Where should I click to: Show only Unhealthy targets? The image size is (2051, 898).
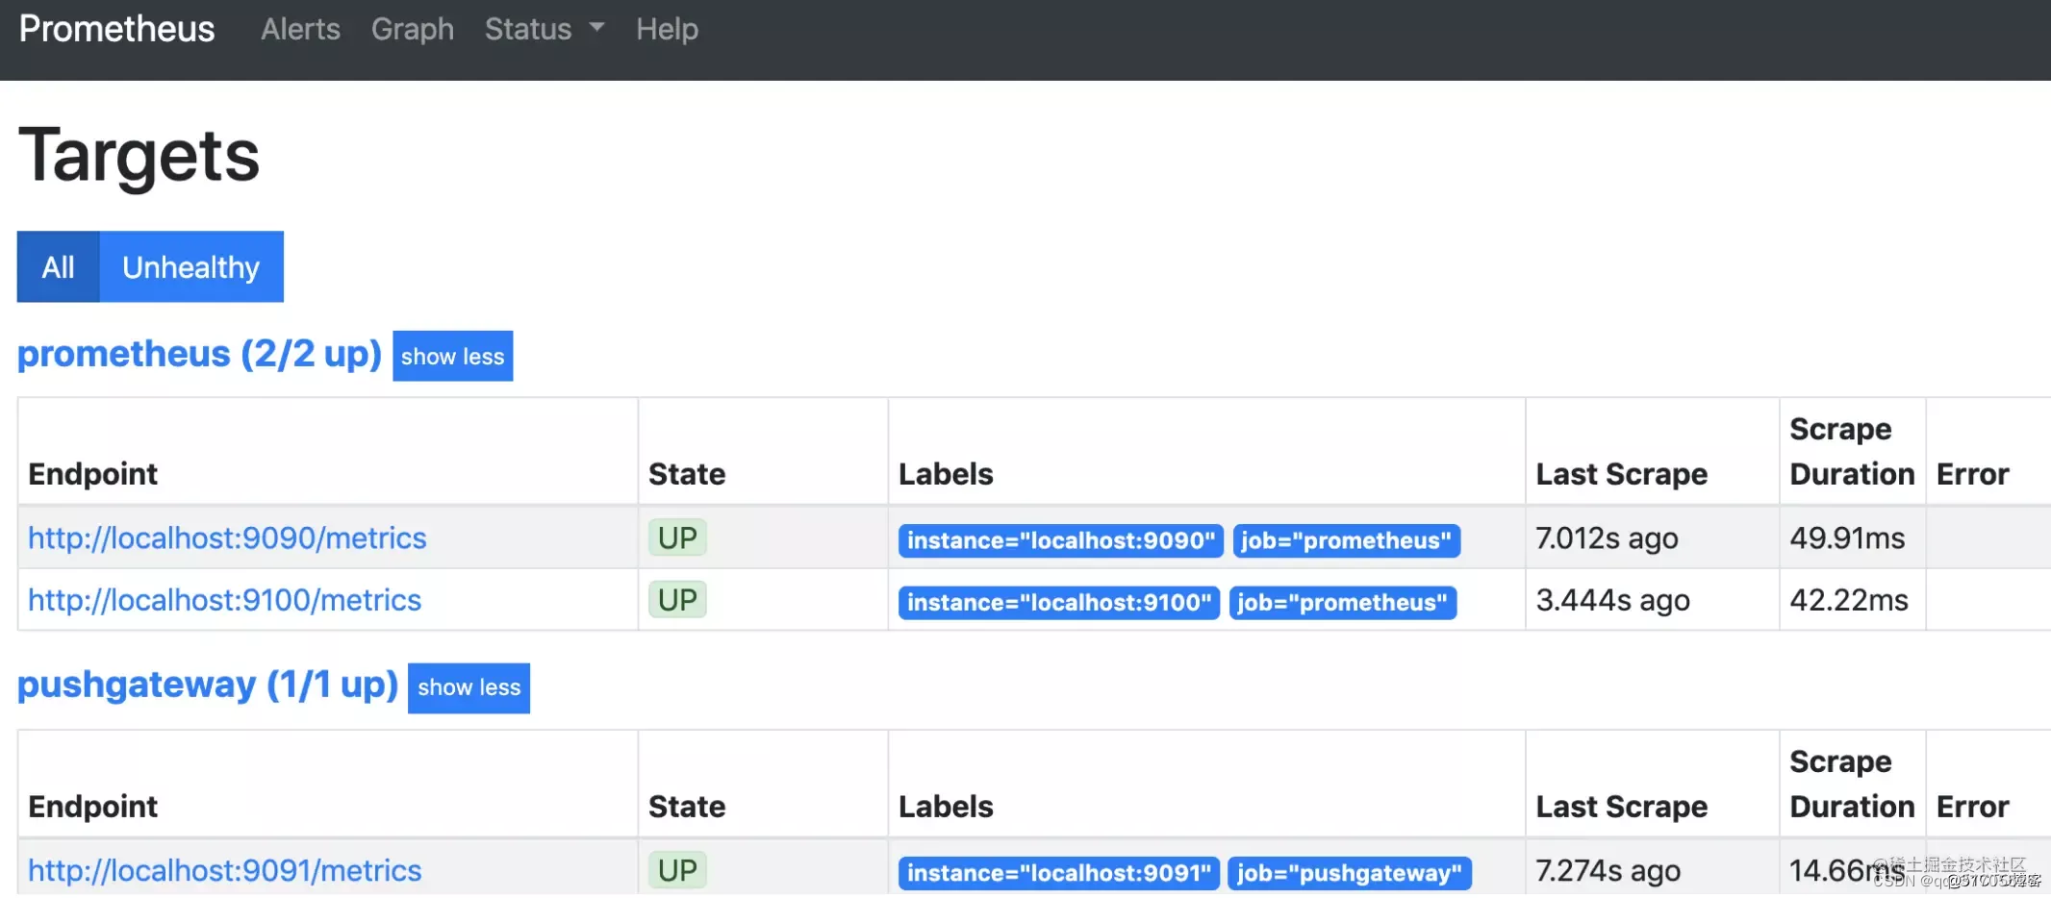[x=190, y=266]
